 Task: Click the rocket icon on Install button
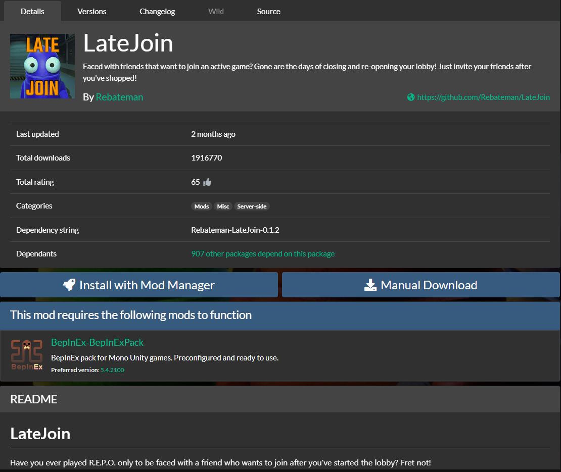point(69,285)
